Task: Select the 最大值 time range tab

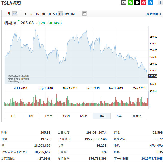Action: tap(137, 116)
